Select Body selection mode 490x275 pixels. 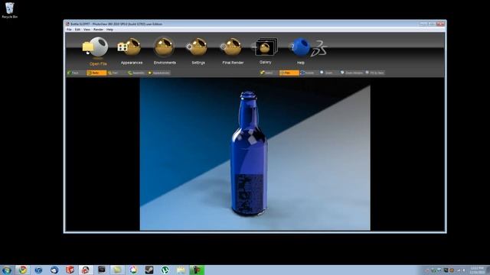[x=96, y=73]
